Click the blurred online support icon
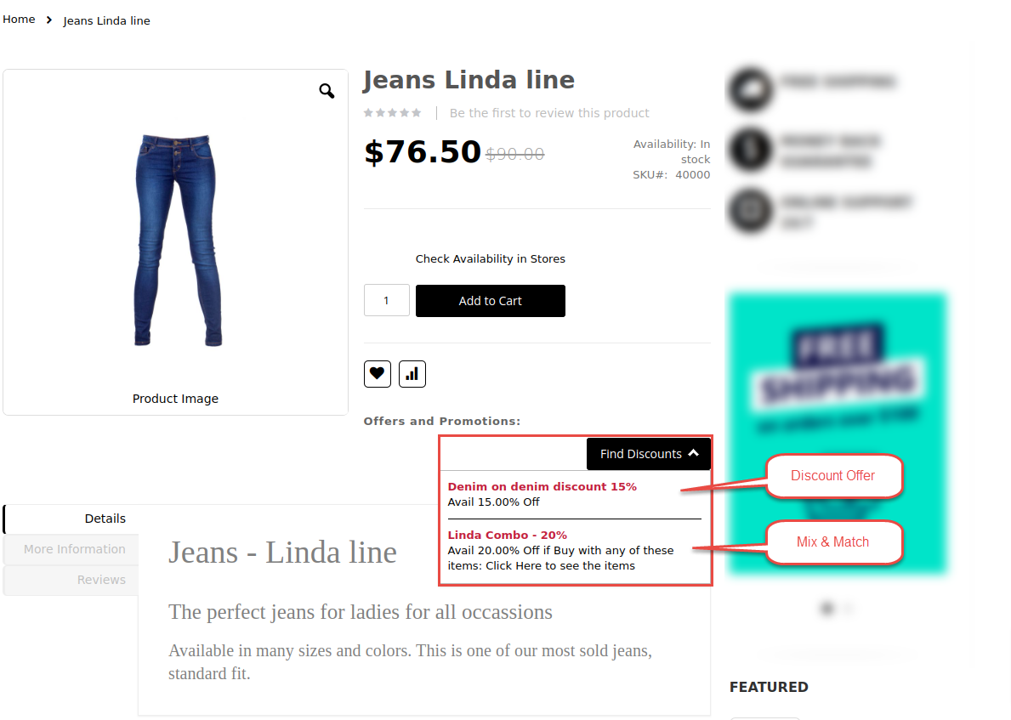Image resolution: width=1011 pixels, height=720 pixels. pos(751,210)
